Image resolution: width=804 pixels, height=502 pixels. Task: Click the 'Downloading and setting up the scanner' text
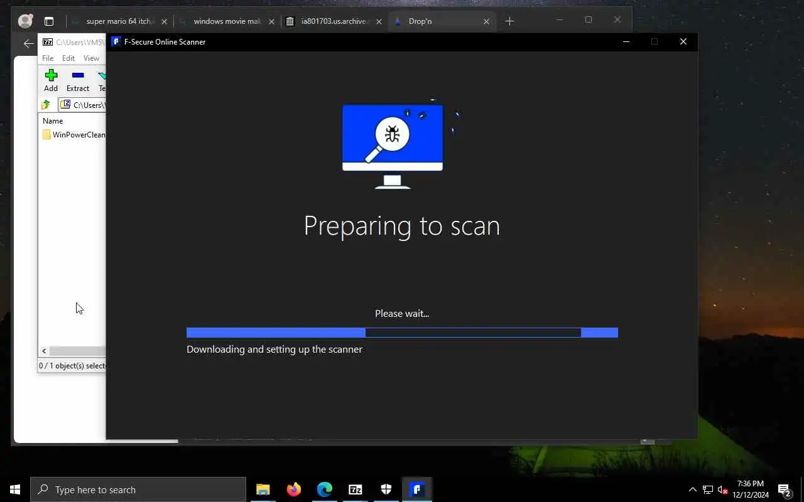274,350
